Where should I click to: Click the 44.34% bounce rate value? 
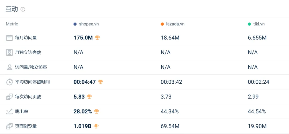coord(170,111)
